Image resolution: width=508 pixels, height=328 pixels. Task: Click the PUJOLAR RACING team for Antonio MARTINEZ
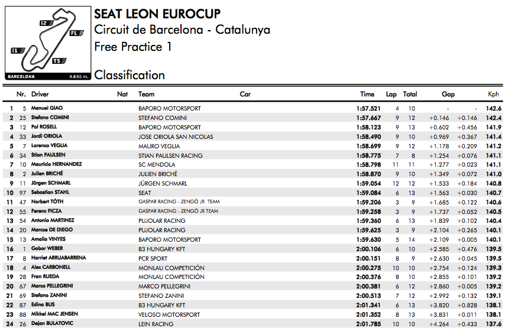coord(161,221)
